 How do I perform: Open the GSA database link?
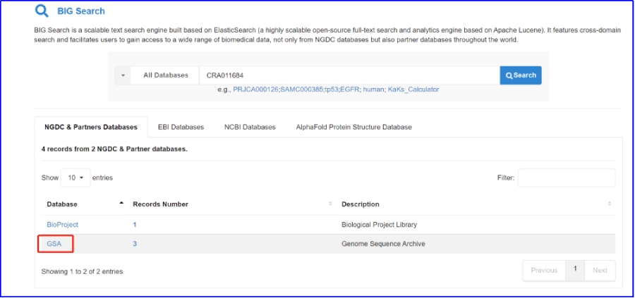click(x=54, y=244)
